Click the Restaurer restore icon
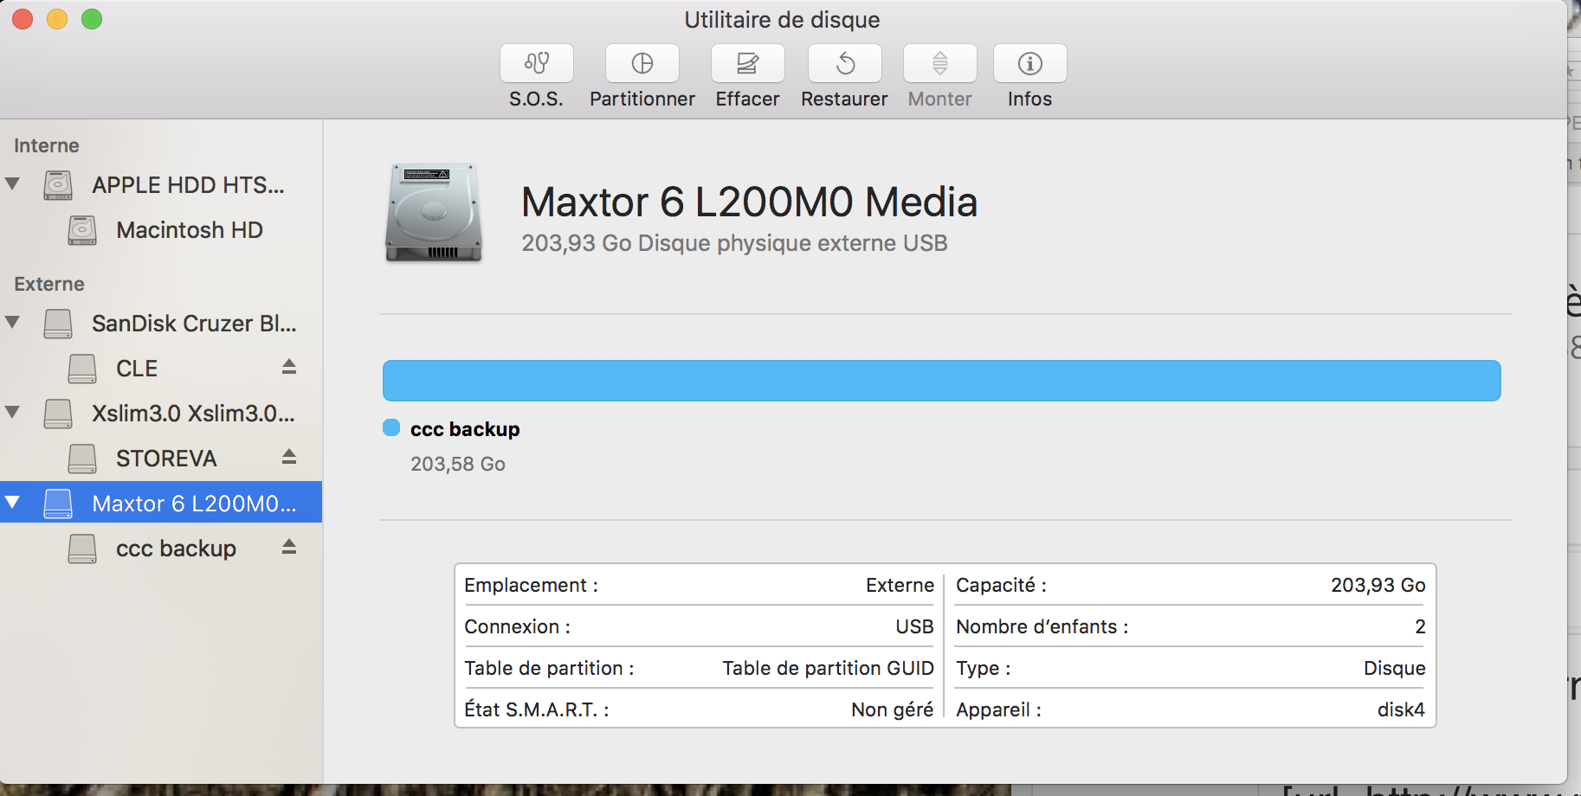 (x=844, y=64)
